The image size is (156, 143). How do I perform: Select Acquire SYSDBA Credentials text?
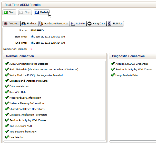tap(132, 64)
